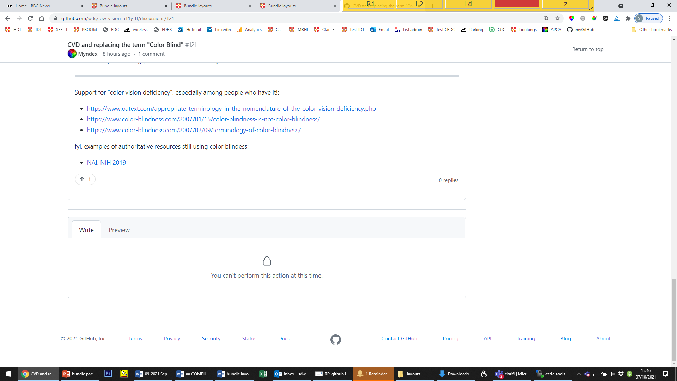Open the Security footer link
This screenshot has width=677, height=381.
pyautogui.click(x=211, y=339)
